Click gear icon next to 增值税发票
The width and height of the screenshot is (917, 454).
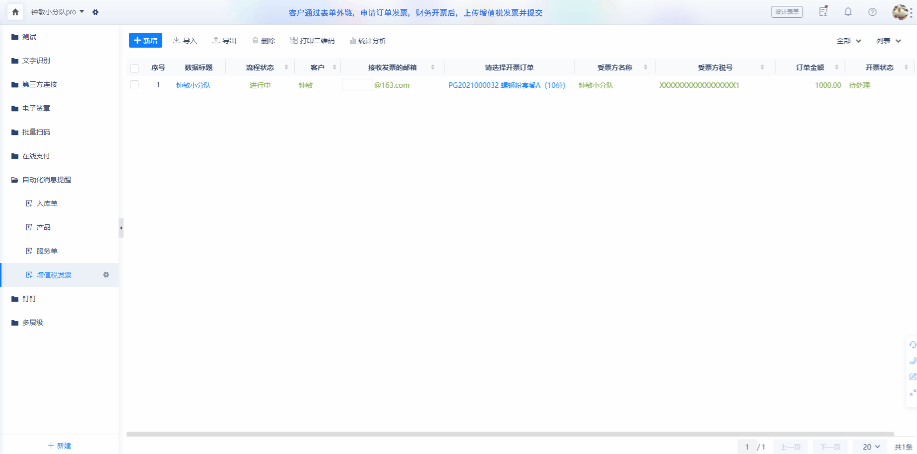click(106, 275)
